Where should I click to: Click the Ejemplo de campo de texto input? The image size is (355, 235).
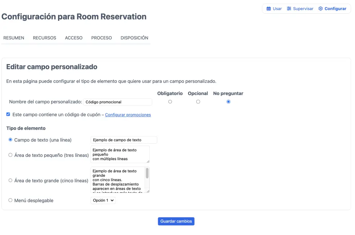pyautogui.click(x=124, y=140)
